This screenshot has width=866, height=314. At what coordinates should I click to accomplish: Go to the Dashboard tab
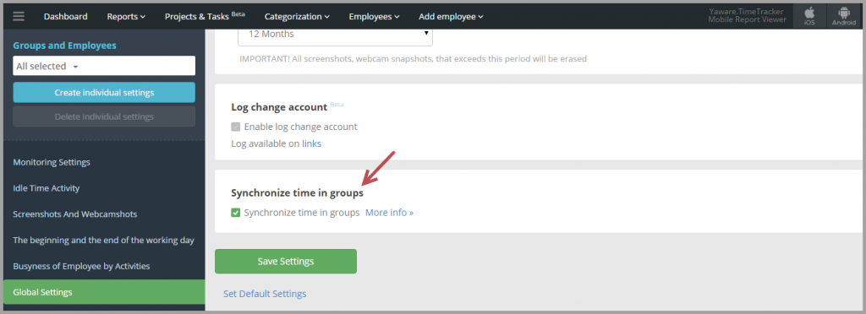coord(66,17)
